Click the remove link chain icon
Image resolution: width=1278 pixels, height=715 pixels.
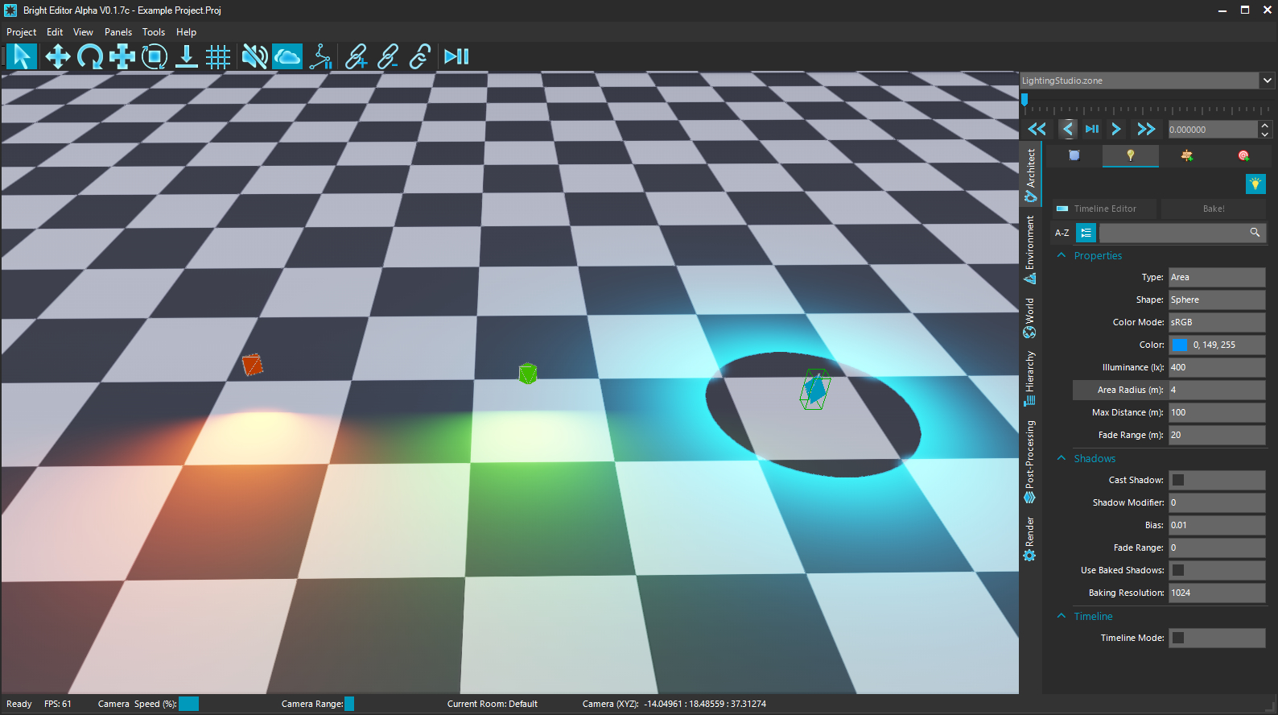pos(388,56)
